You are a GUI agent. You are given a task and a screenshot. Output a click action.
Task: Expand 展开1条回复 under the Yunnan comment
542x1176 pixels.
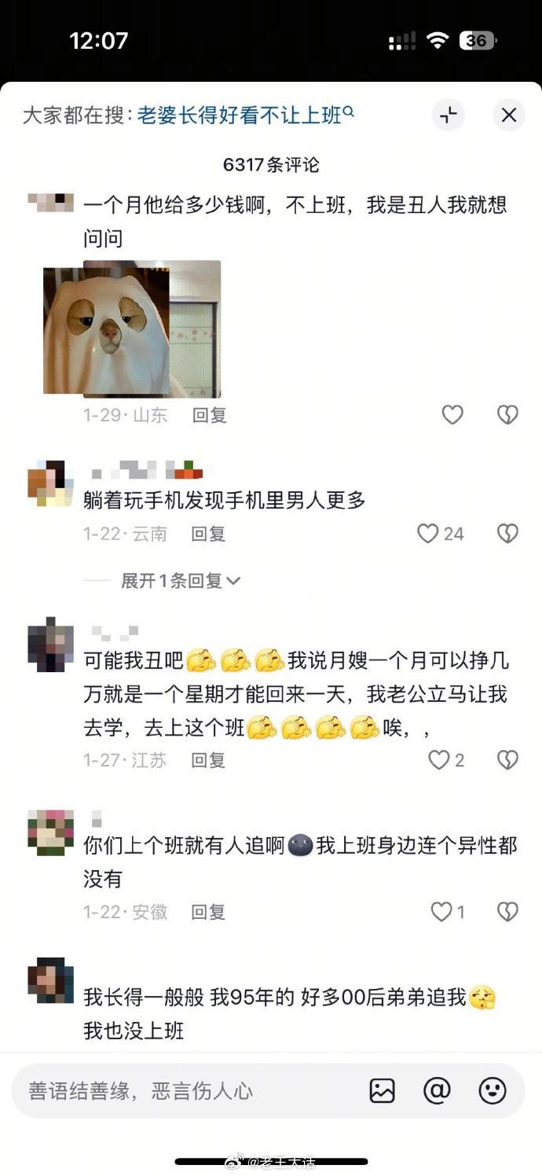[180, 581]
